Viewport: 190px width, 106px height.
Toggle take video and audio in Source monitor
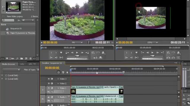[x=89, y=42]
